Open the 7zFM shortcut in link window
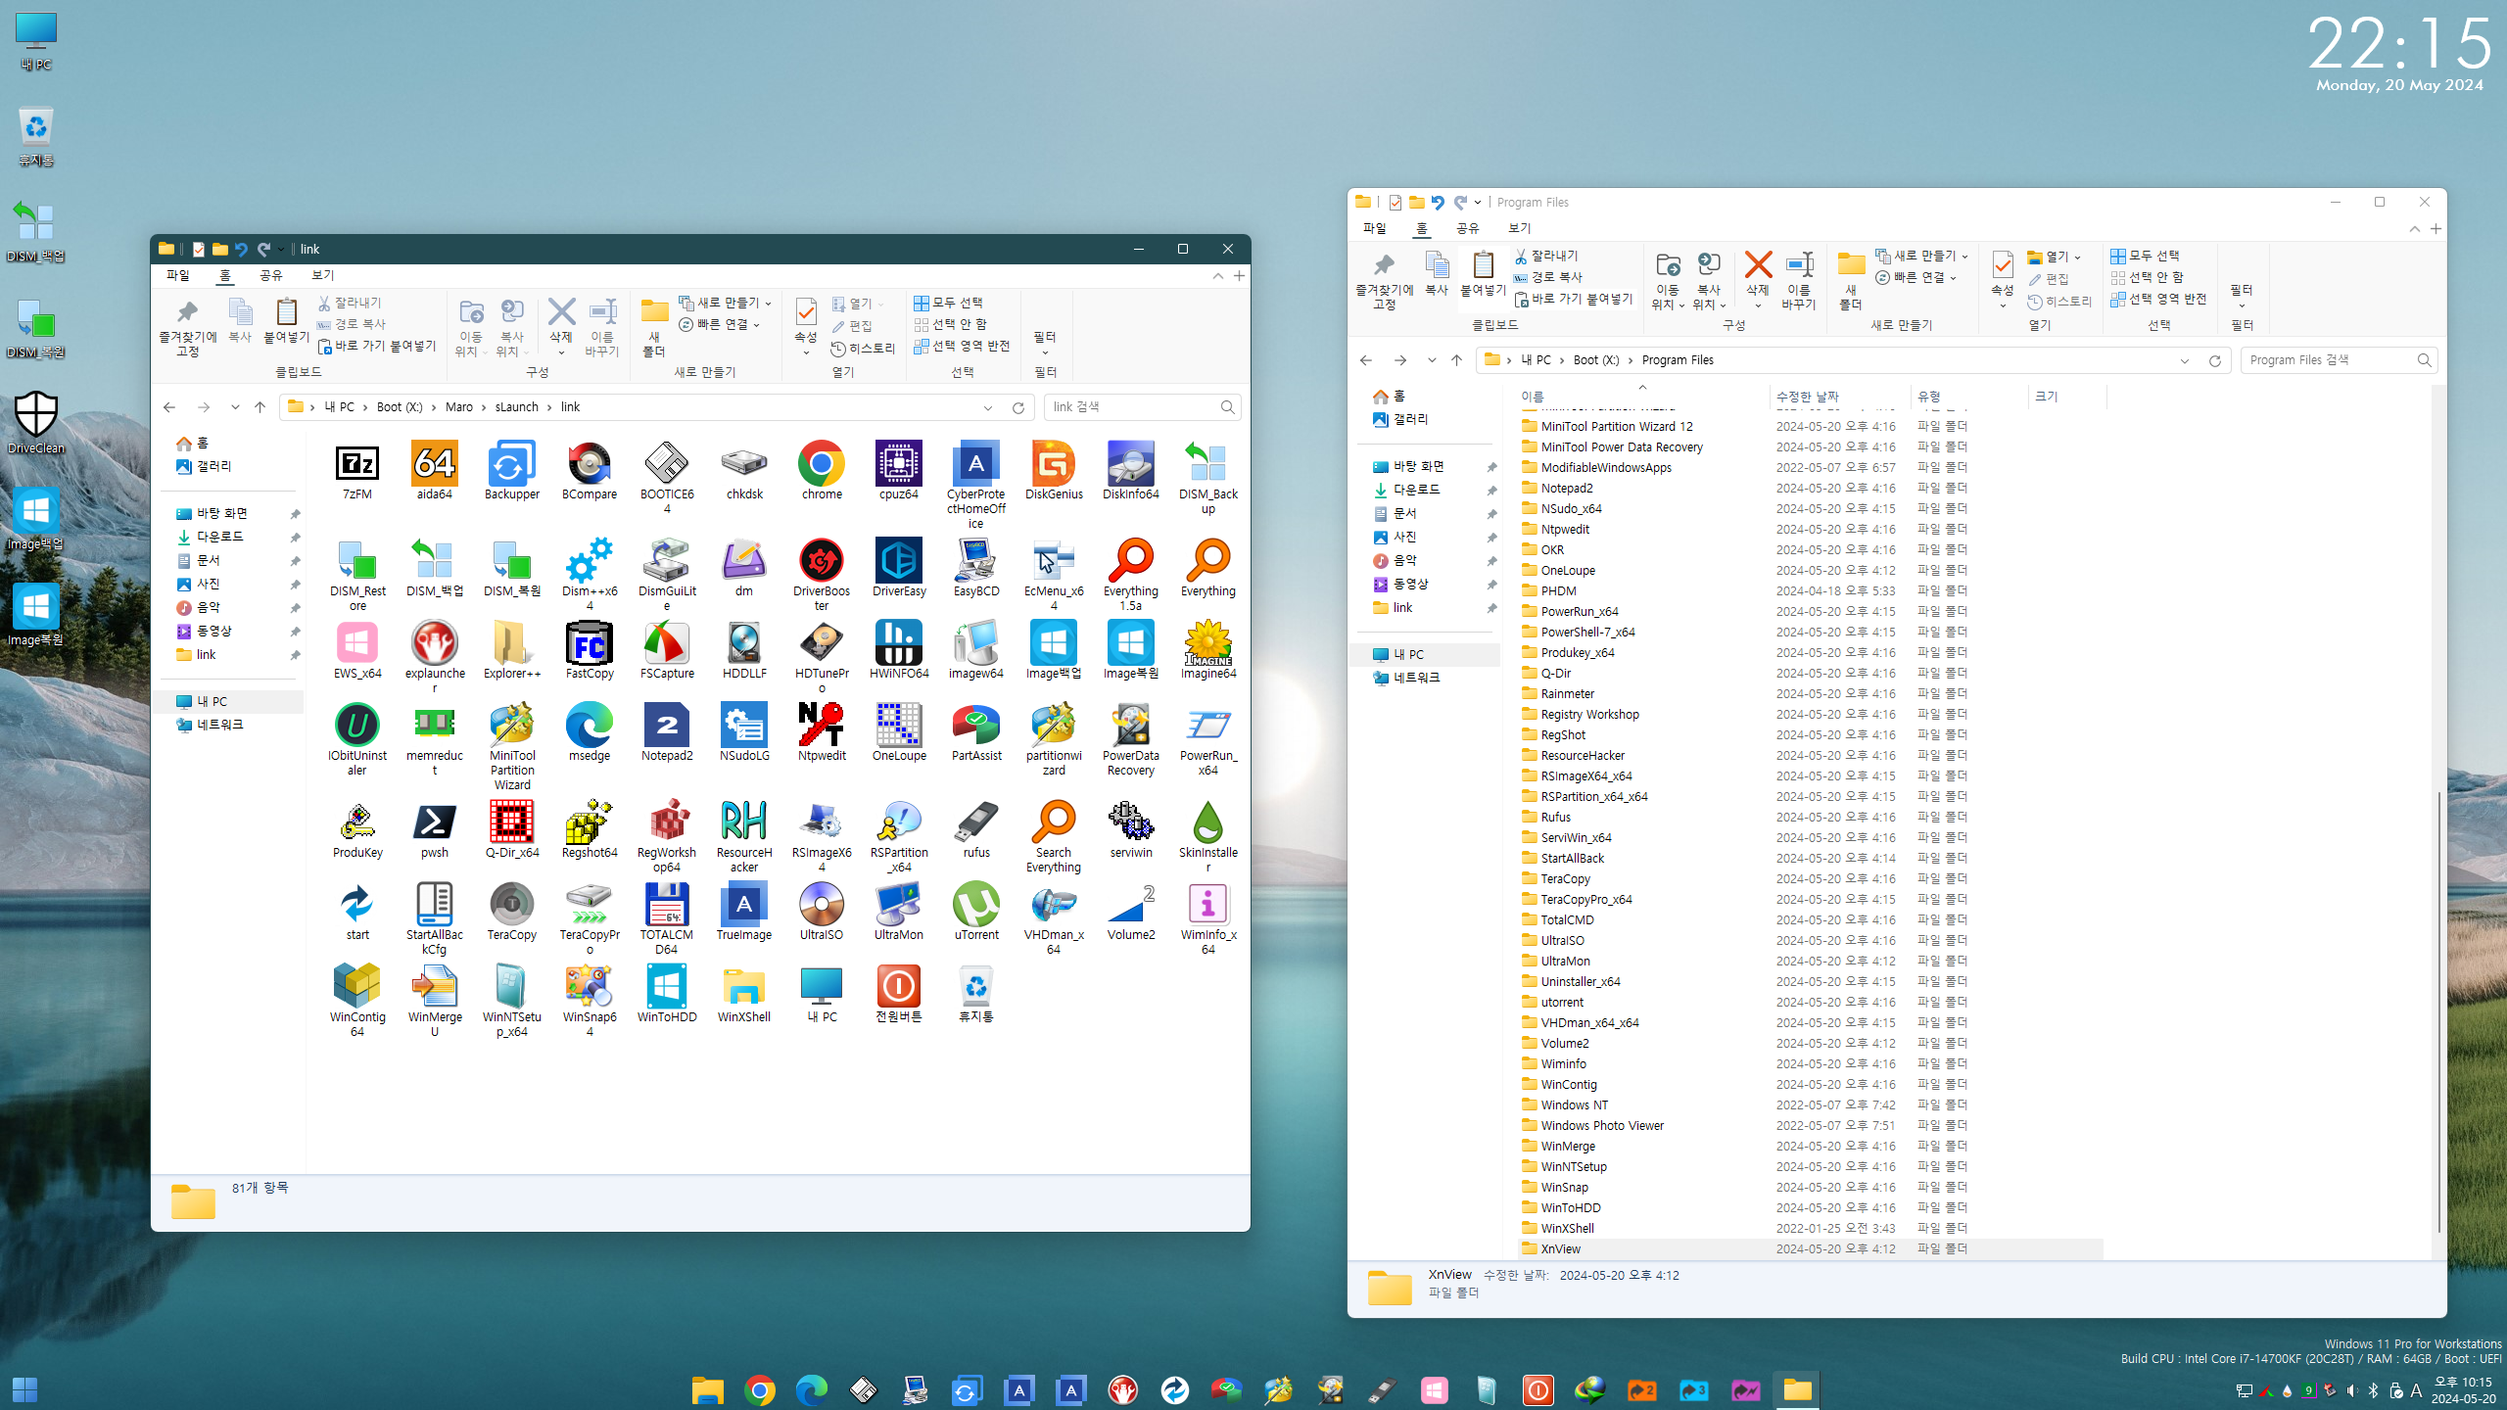This screenshot has width=2507, height=1410. pyautogui.click(x=357, y=463)
